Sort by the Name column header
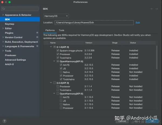Screen dimensions: 162x125 [x=66, y=43]
